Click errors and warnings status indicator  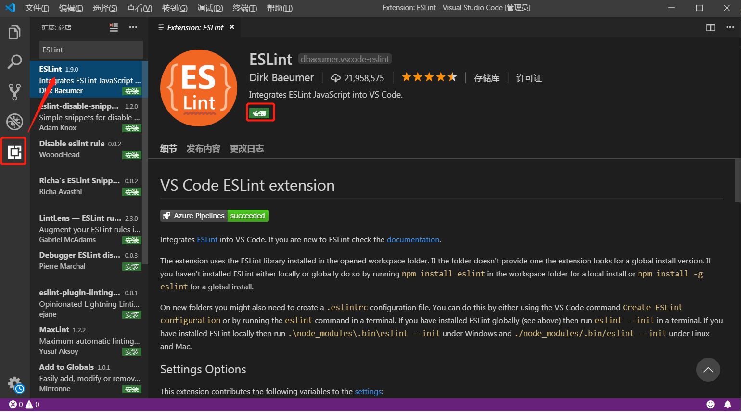coord(25,405)
